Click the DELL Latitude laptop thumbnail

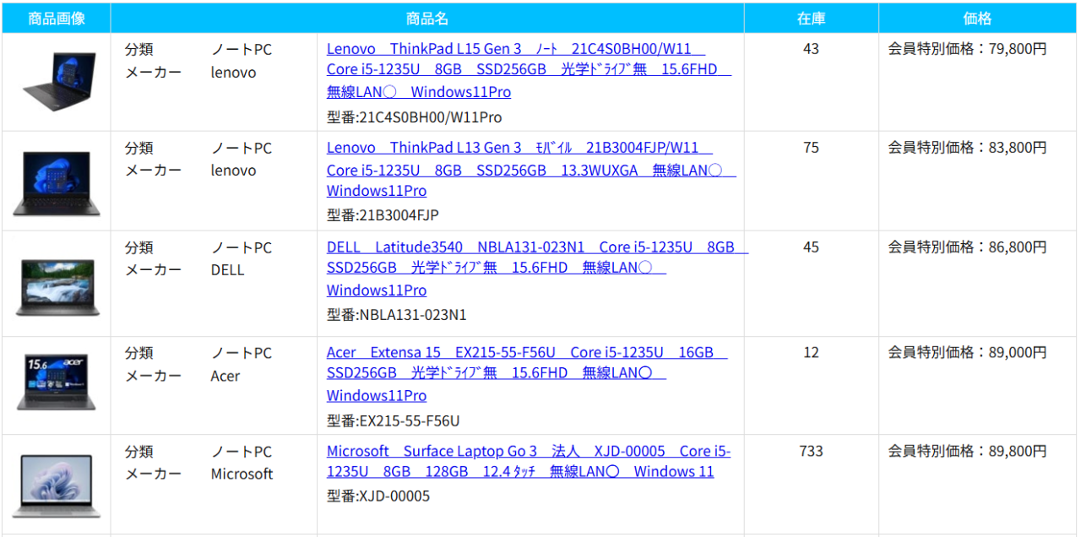[x=56, y=287]
